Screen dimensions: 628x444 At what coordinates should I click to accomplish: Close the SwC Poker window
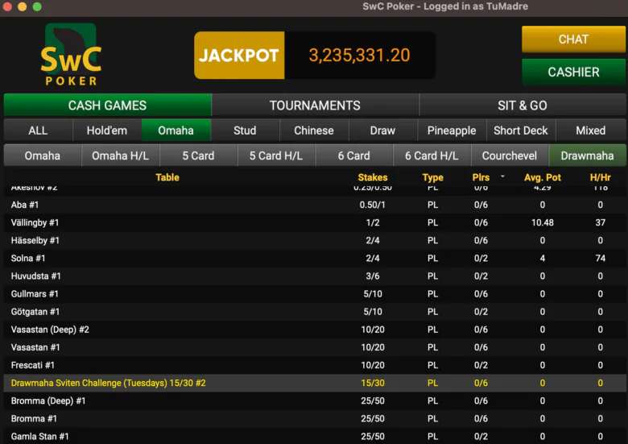[7, 6]
